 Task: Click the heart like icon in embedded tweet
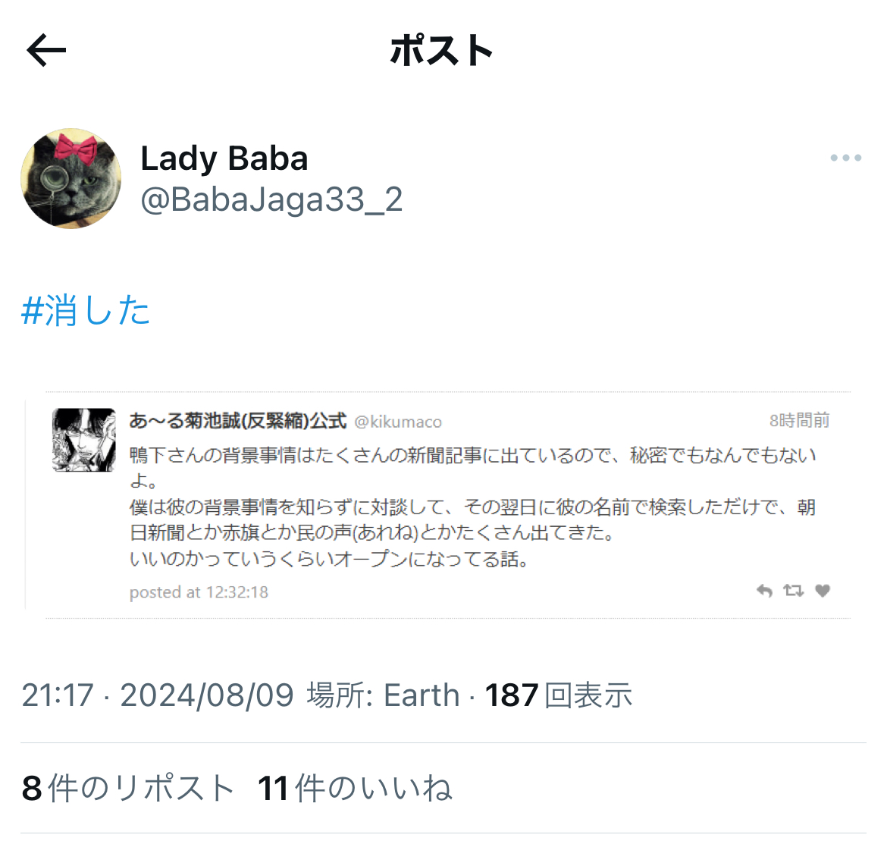[x=823, y=591]
